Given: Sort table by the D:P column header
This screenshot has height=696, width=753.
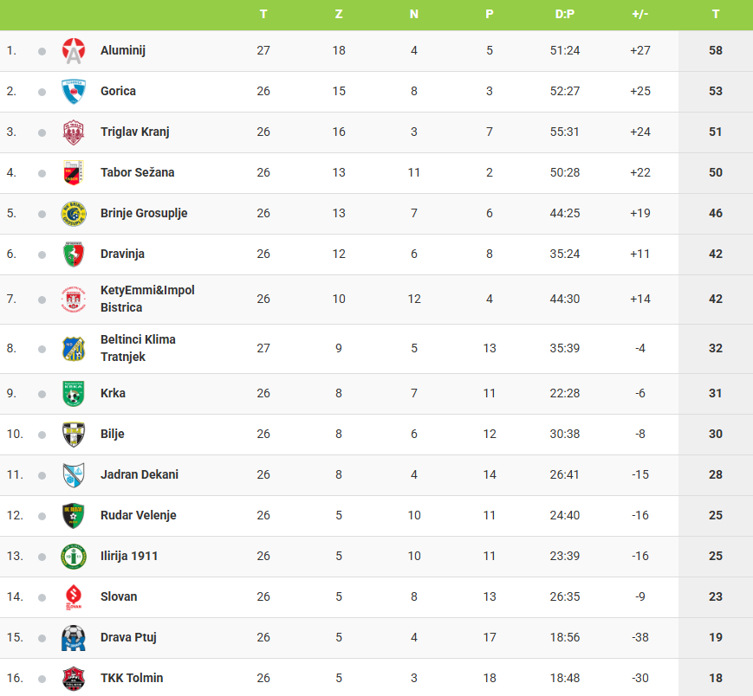Looking at the screenshot, I should point(565,15).
